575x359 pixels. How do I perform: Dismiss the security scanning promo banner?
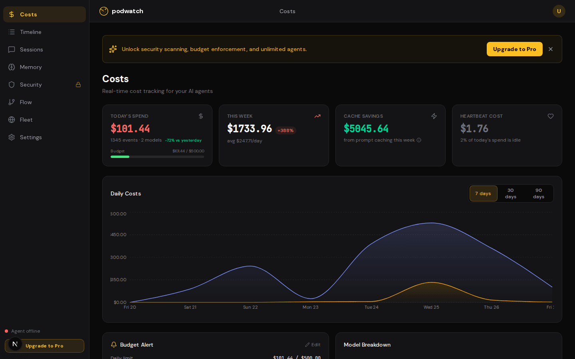(x=551, y=49)
